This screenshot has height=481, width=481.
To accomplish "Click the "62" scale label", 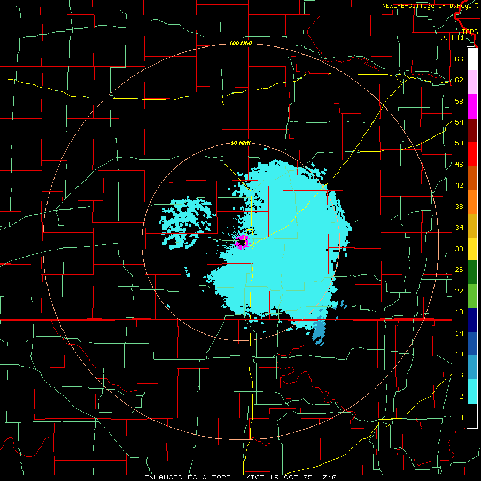I will [459, 80].
